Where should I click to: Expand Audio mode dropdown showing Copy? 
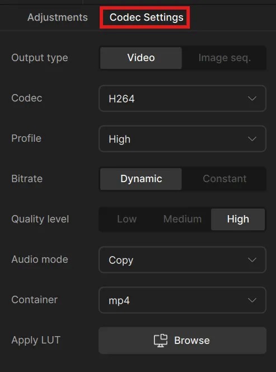pos(183,260)
